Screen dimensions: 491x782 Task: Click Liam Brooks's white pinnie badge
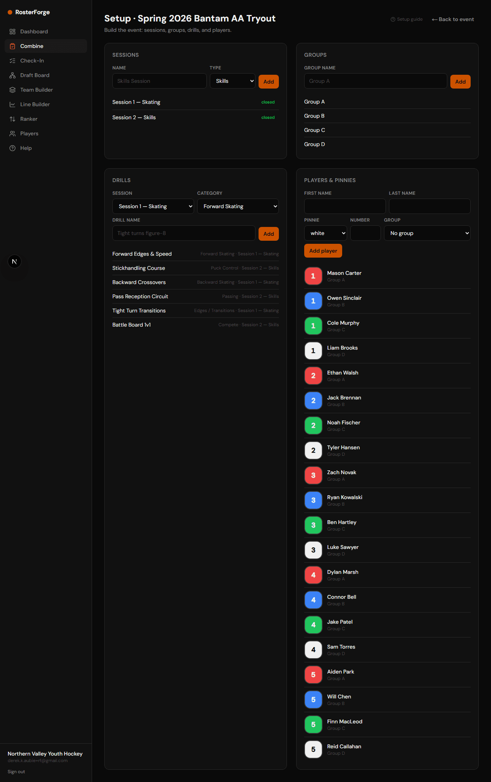pos(313,351)
